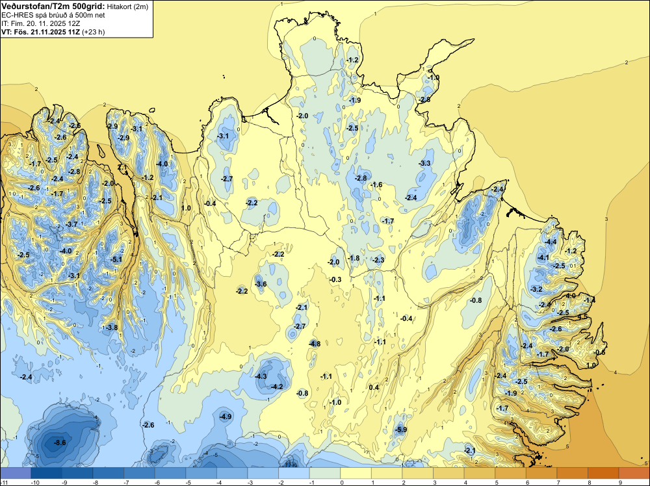
Task: Click the initial time 'IT: Fim. 20. 11. 2025 12Z'
Action: click(x=40, y=23)
